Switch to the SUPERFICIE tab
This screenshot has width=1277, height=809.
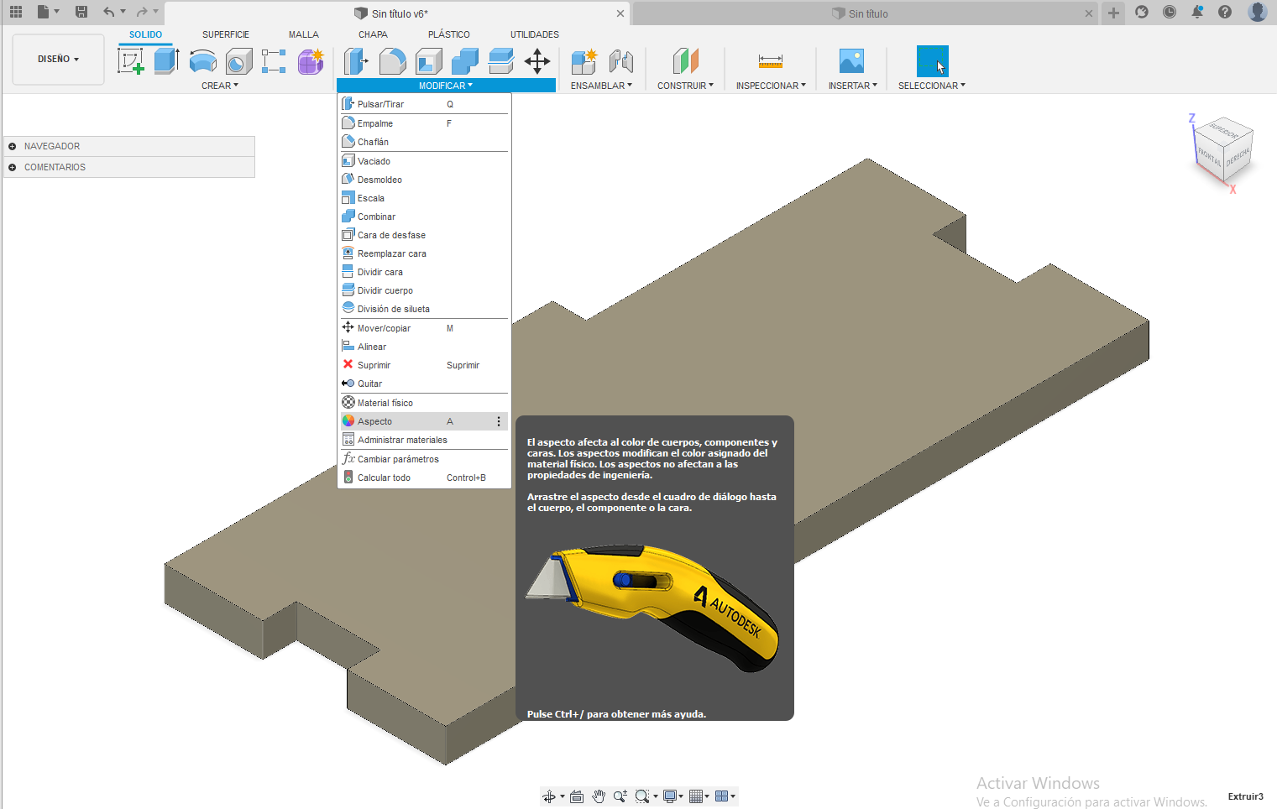(226, 34)
